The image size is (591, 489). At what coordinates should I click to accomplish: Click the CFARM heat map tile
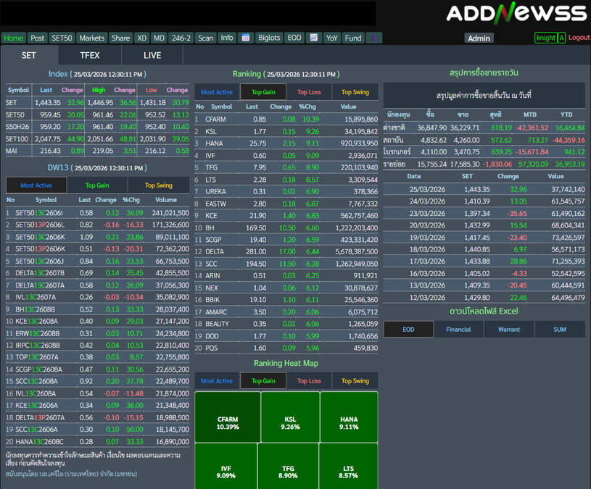(228, 423)
